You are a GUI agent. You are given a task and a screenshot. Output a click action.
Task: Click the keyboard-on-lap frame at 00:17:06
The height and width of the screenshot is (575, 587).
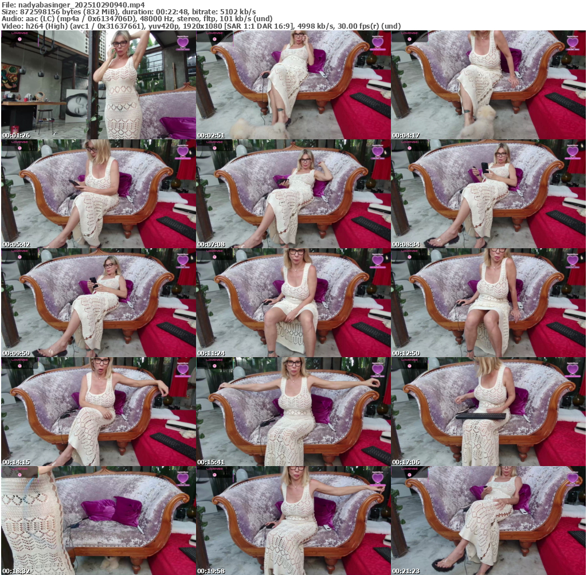click(x=488, y=412)
